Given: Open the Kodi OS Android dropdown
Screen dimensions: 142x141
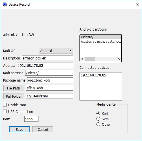Looking at the screenshot, I should [x=56, y=51].
